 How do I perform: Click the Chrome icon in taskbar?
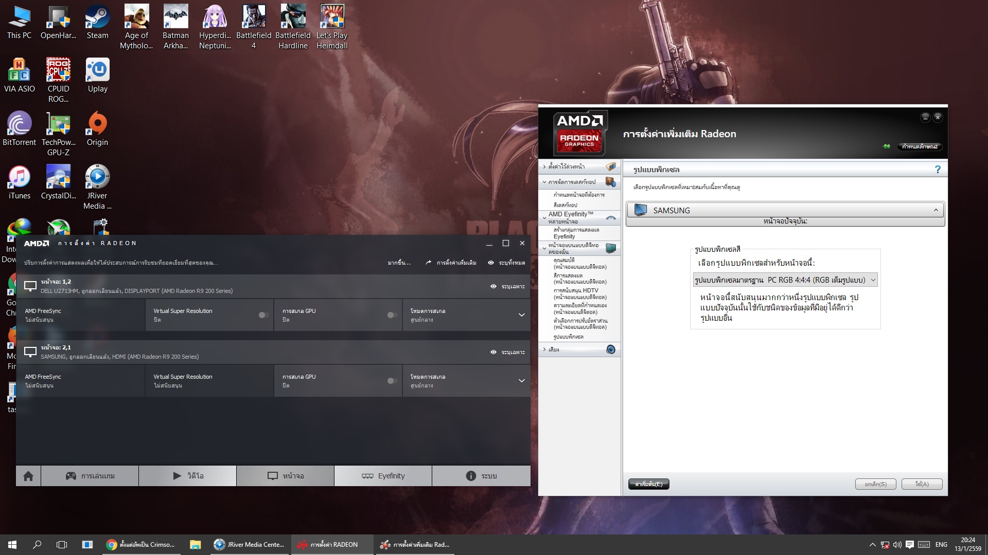pos(112,545)
